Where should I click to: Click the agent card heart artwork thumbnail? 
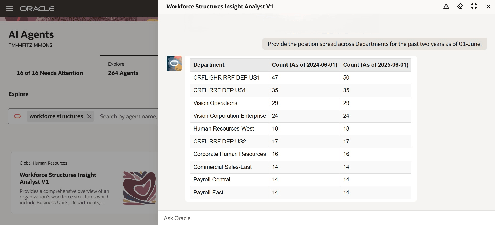[x=140, y=188]
